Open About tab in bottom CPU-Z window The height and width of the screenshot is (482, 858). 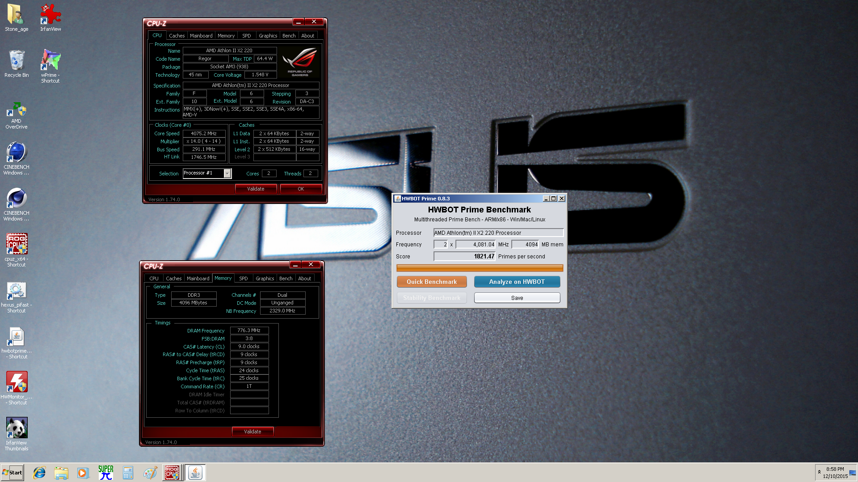pos(305,278)
